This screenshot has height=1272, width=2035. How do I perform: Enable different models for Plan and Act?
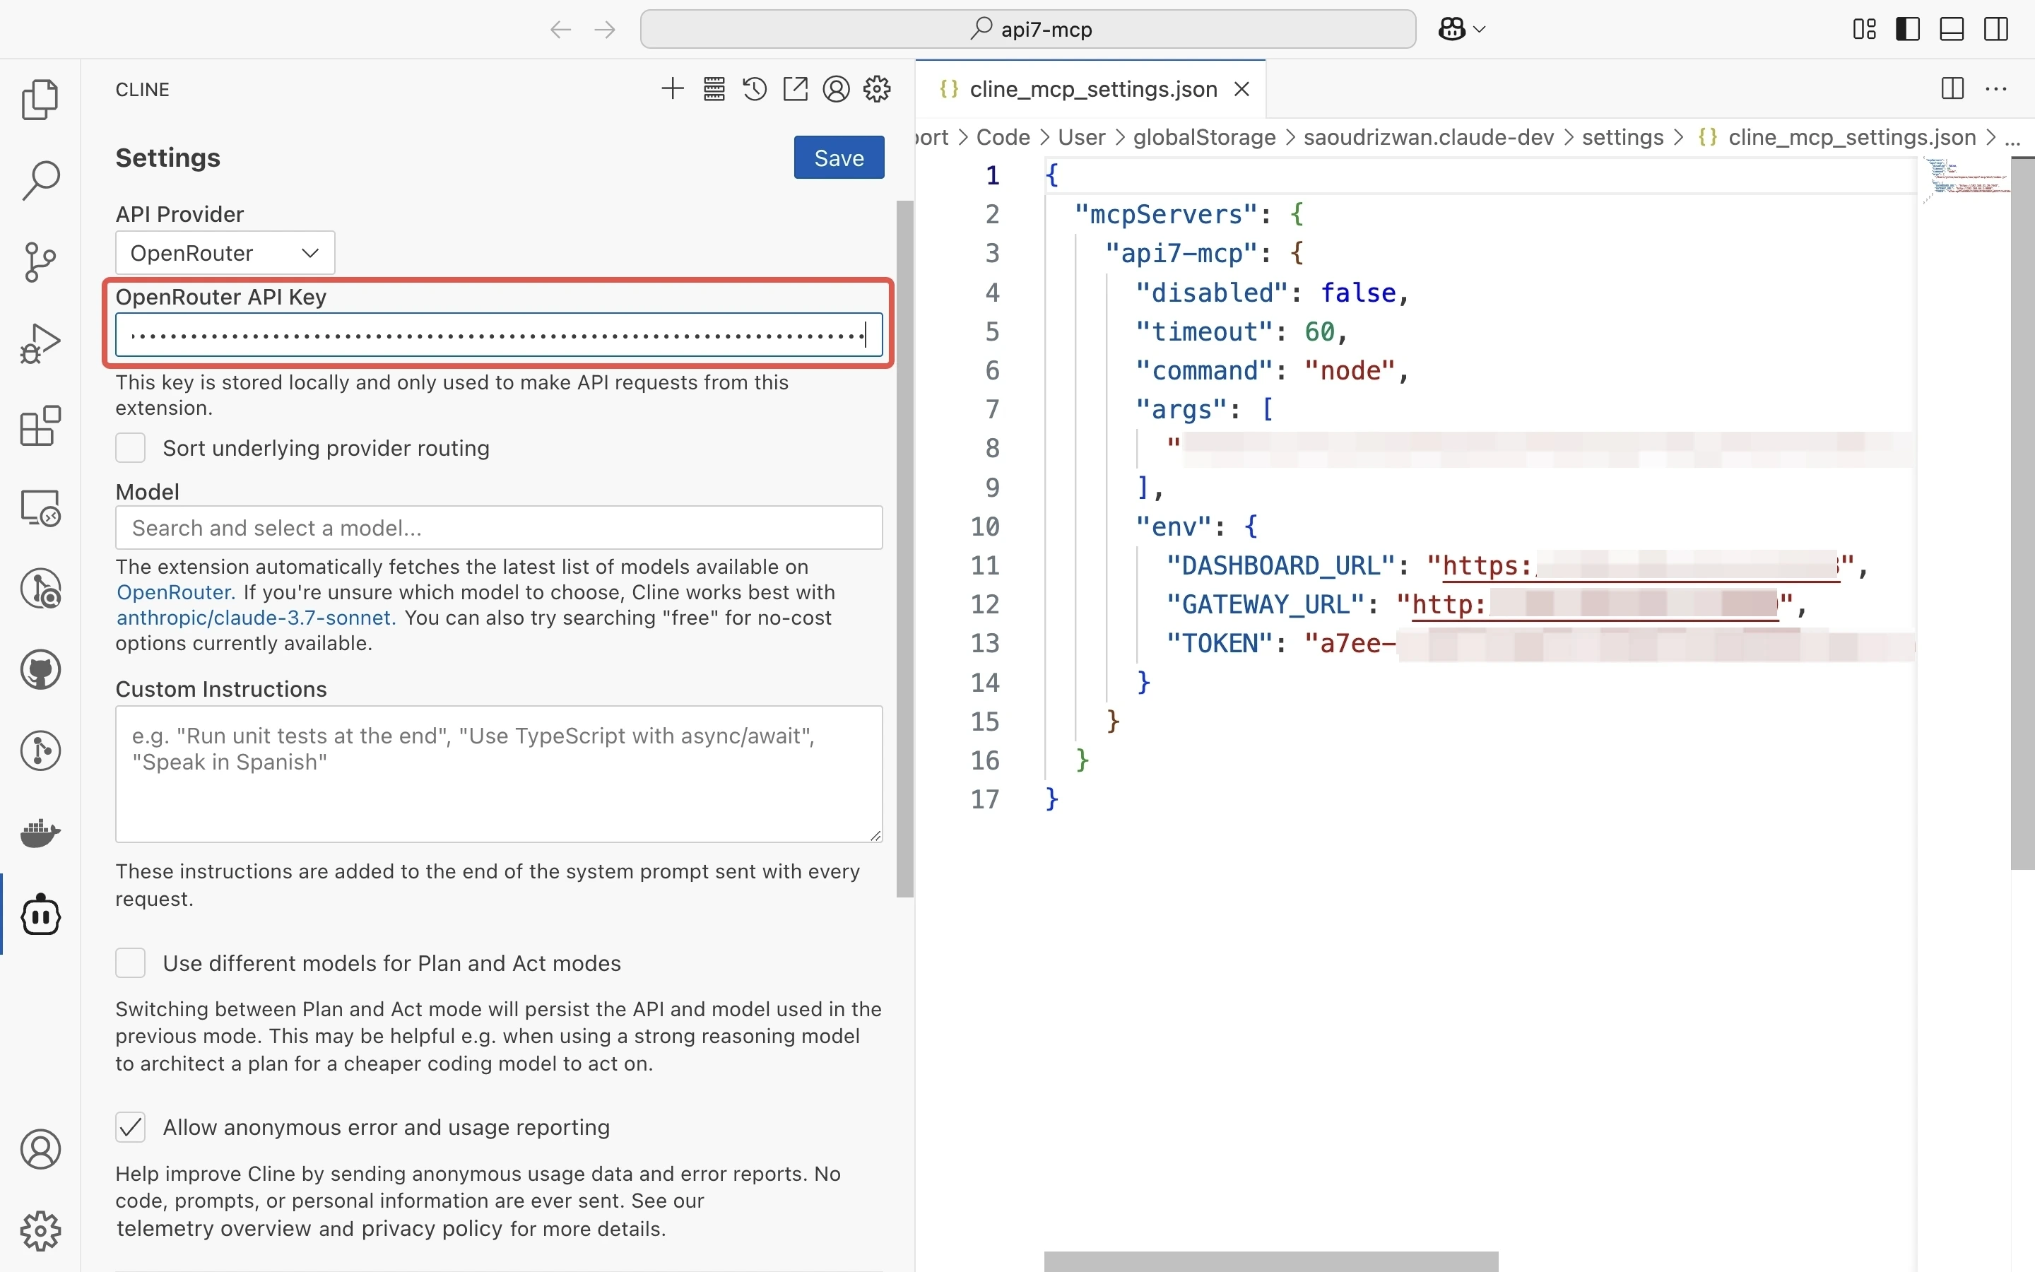[x=130, y=962]
